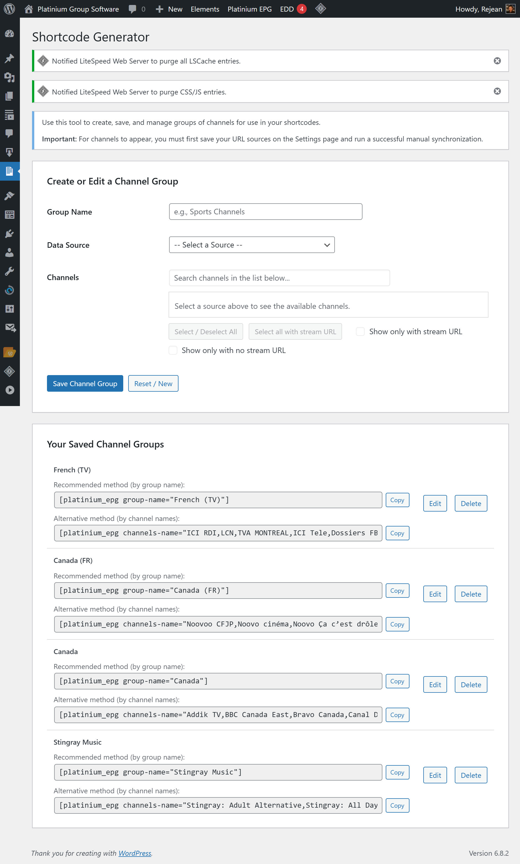The width and height of the screenshot is (520, 864).
Task: Open the Platinium EPG admin bar menu
Action: 249,9
